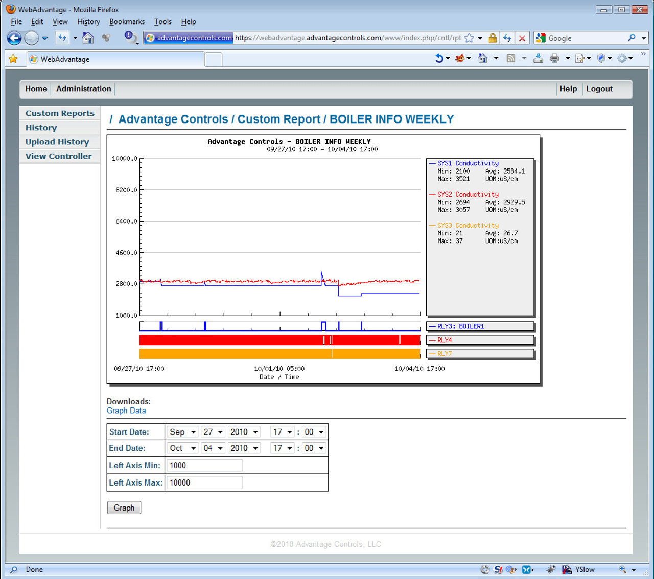Go to Home in site navigation
This screenshot has height=579, width=654.
tap(36, 89)
